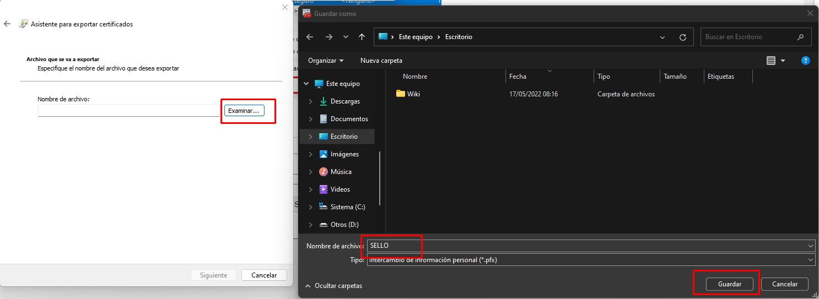Click the Nombre de archivo field with SELLO
This screenshot has width=819, height=299.
pos(591,246)
